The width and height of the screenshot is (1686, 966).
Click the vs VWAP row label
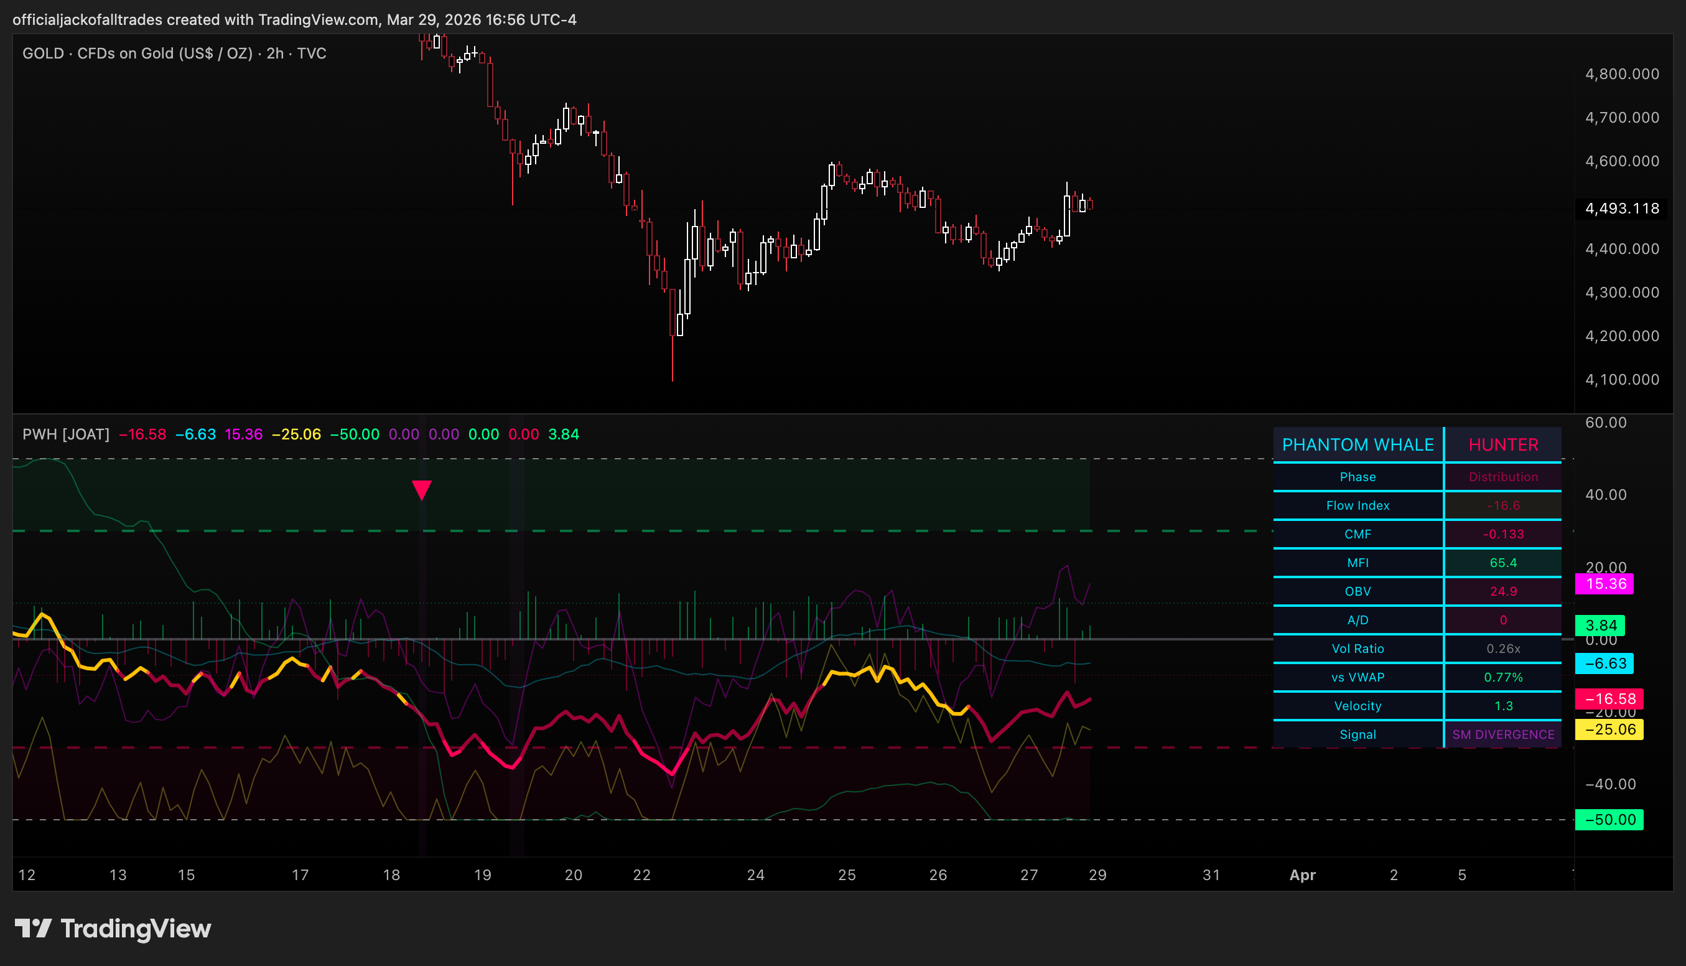coord(1358,677)
